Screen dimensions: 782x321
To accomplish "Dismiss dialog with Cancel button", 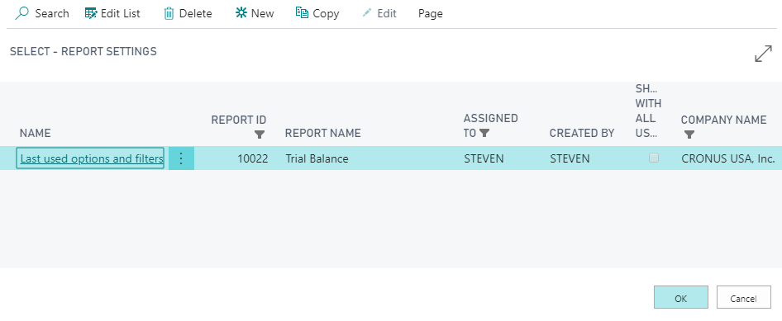I will tap(744, 297).
